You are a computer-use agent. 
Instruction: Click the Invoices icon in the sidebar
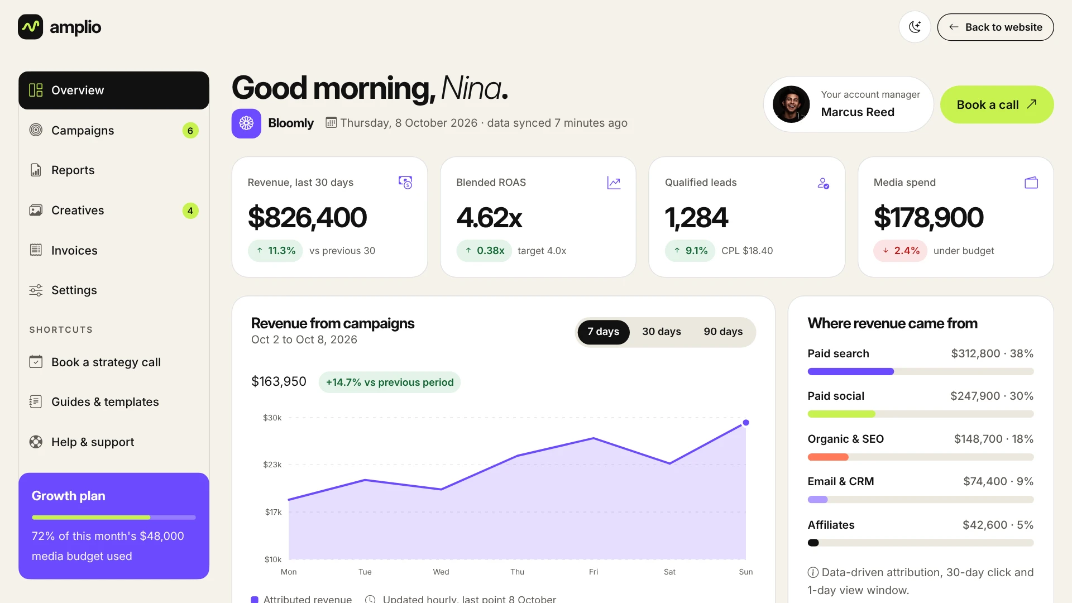(36, 250)
